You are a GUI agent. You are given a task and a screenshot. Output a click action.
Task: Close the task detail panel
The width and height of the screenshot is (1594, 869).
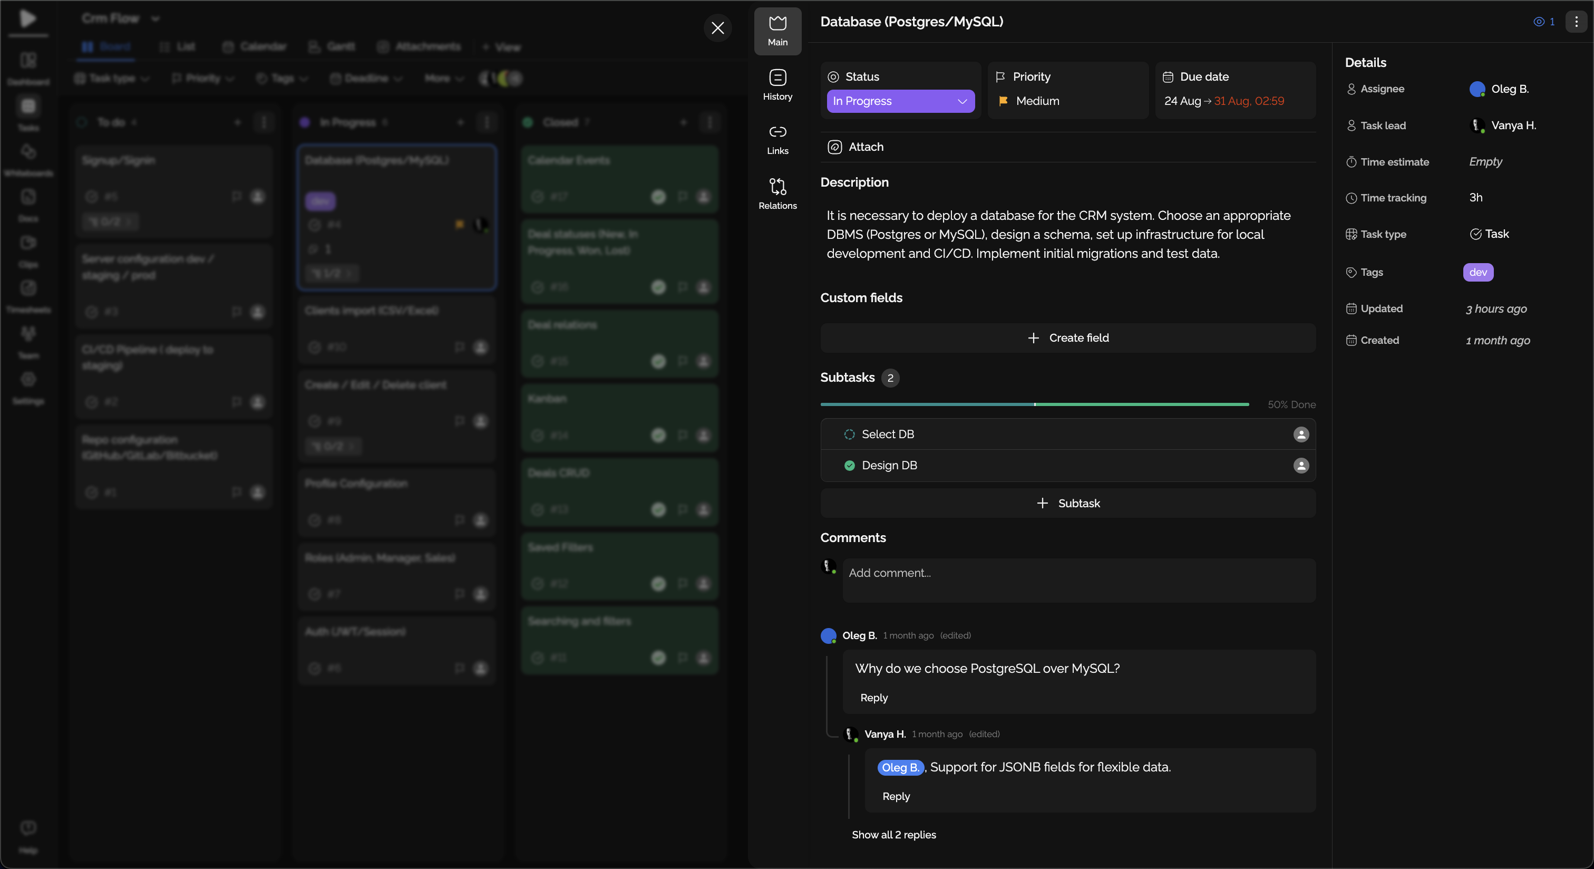click(717, 28)
